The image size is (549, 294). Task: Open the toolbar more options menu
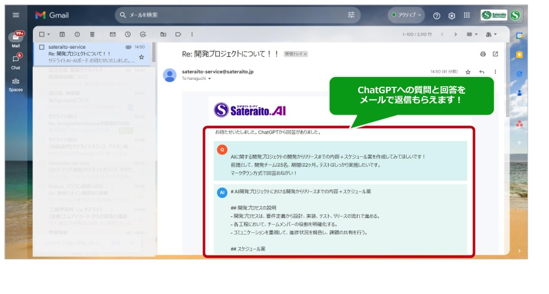(192, 34)
